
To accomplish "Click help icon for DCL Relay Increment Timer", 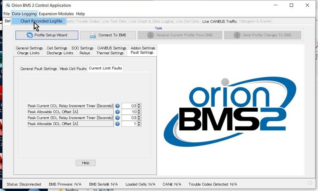I will [117, 118].
